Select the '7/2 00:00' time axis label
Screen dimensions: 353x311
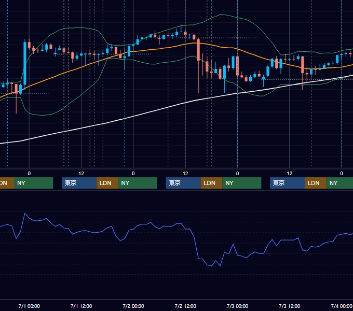coord(133,306)
